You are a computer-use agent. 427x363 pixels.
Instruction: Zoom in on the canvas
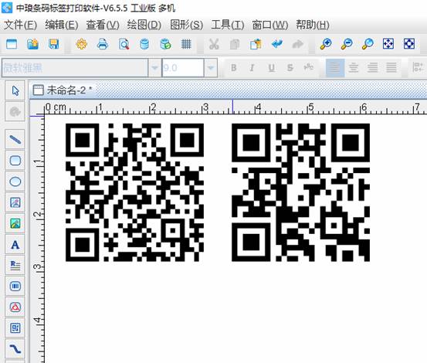tap(326, 44)
